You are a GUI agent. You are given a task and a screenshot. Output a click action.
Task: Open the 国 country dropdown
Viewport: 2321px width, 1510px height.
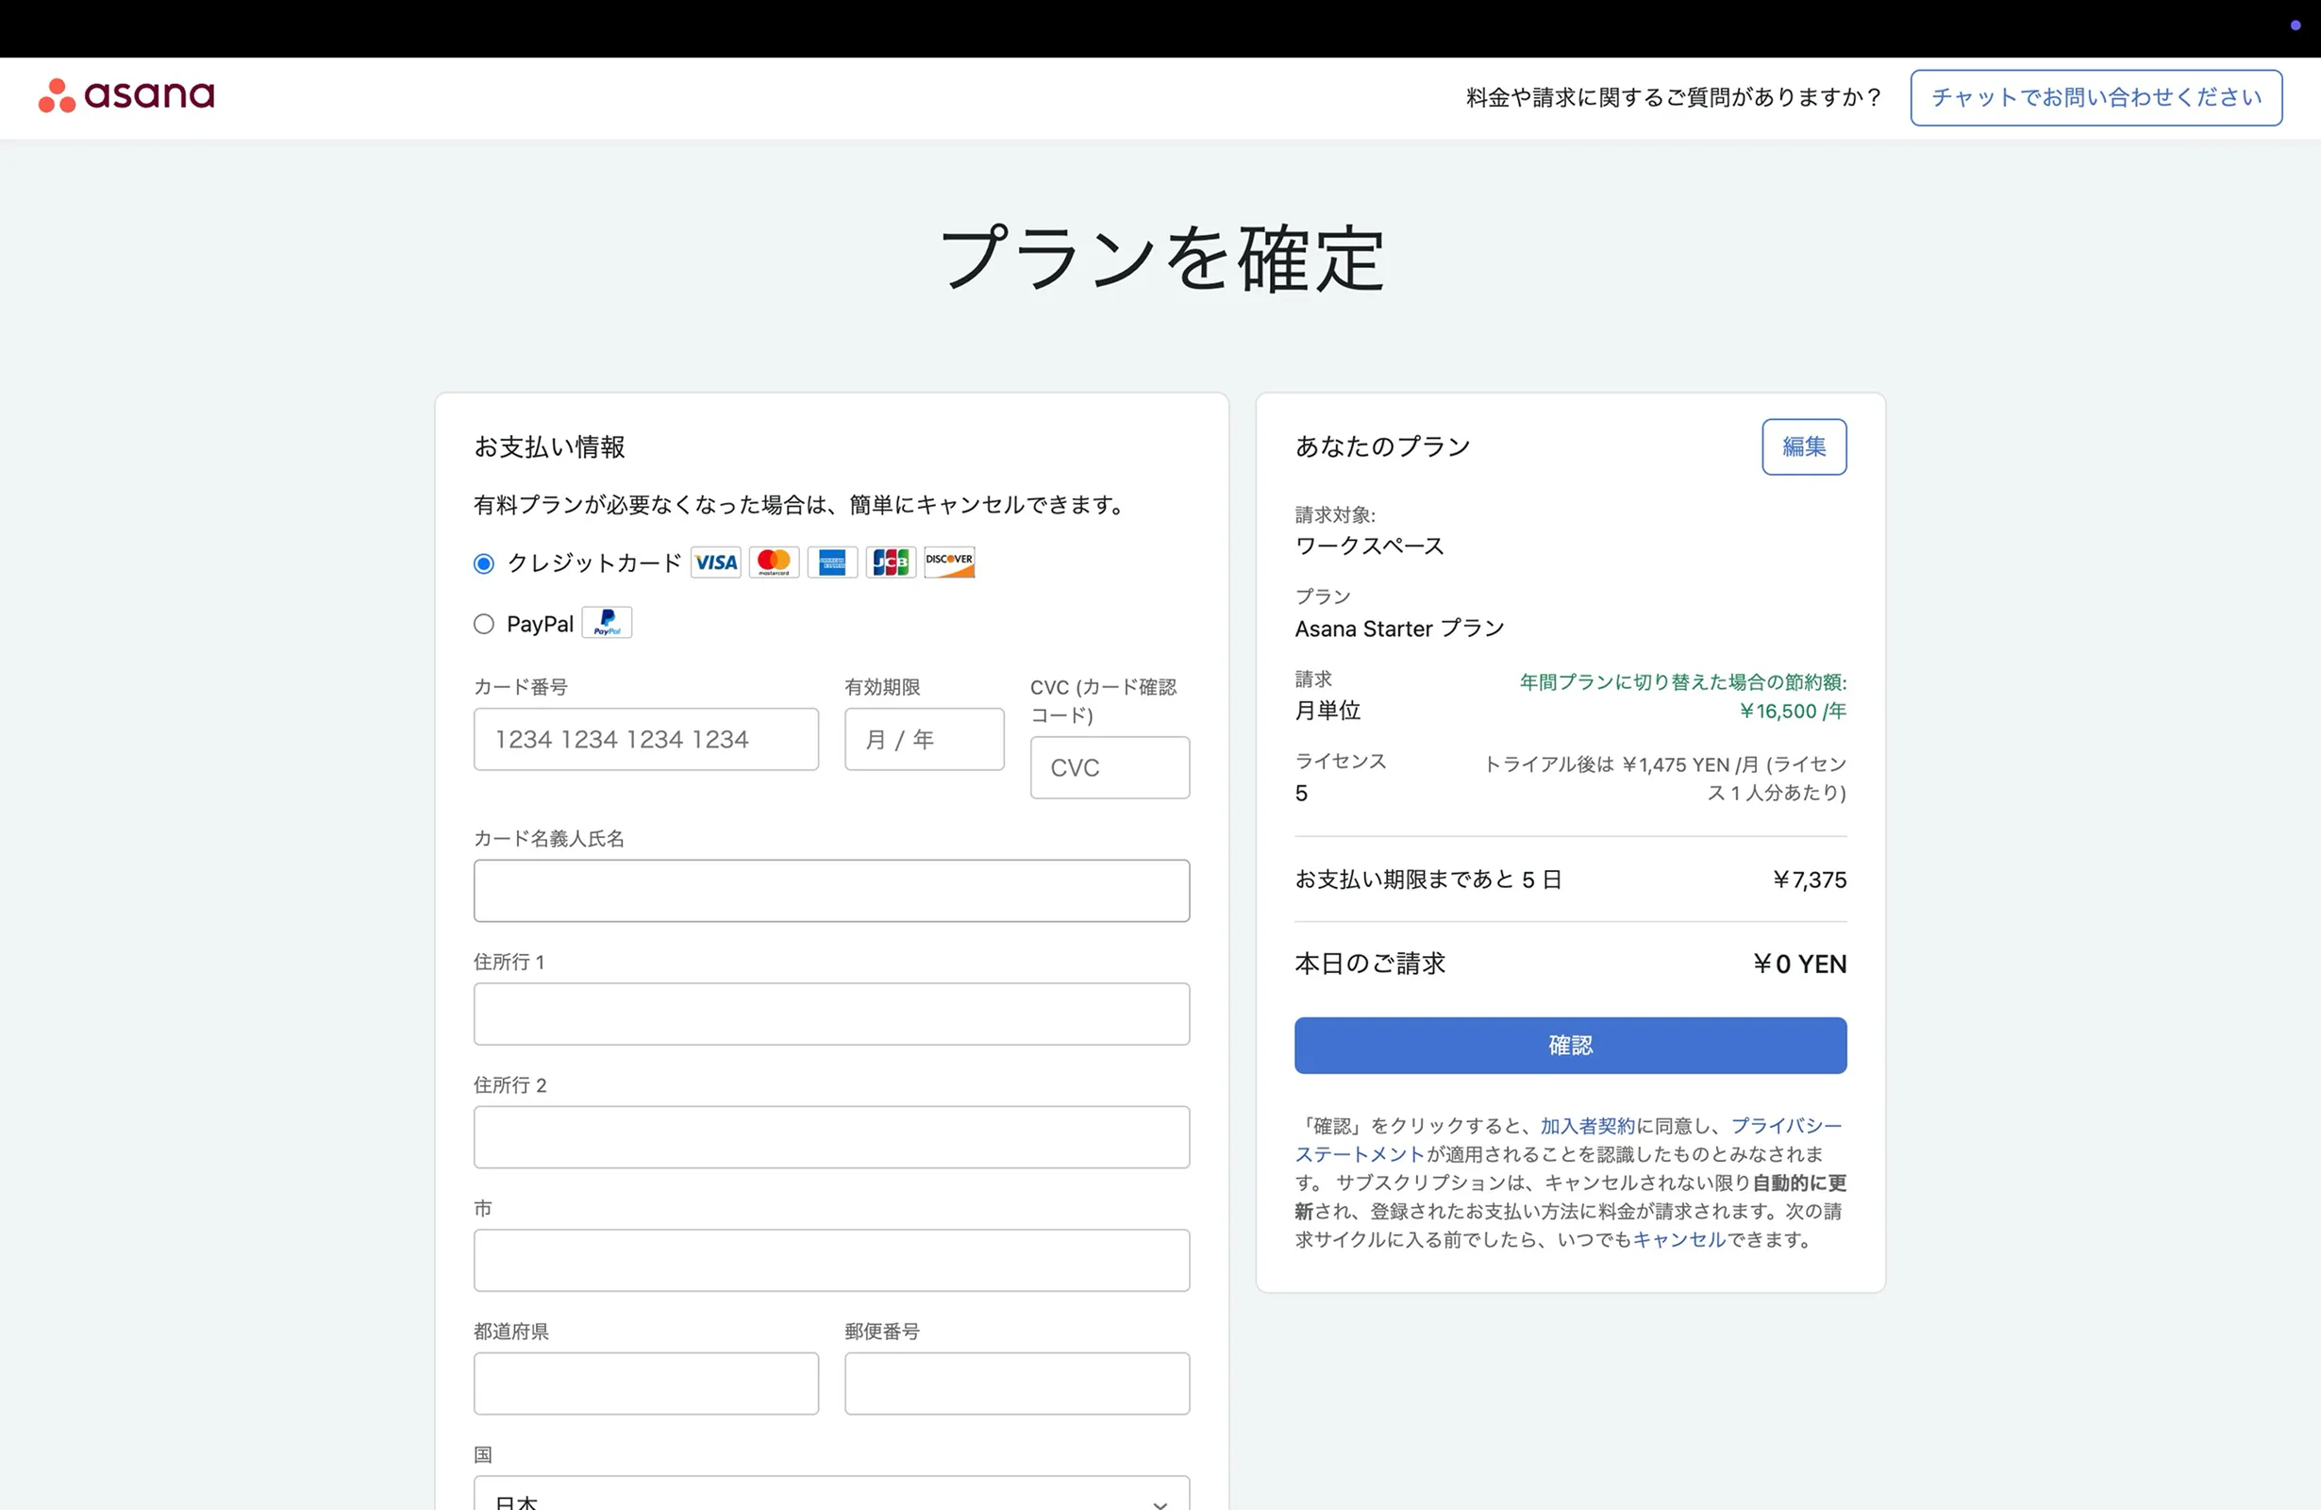pos(832,1494)
